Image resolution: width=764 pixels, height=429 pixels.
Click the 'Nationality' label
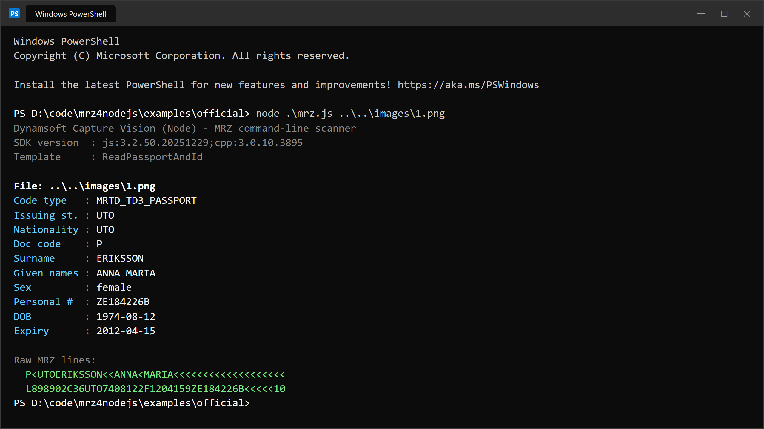point(46,230)
